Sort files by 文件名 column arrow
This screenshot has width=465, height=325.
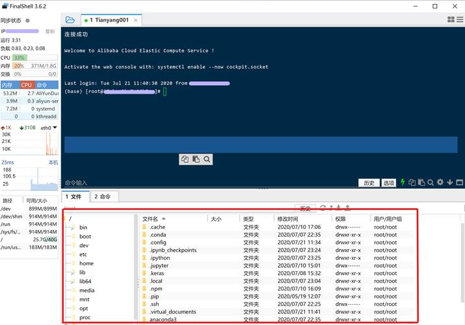point(164,218)
